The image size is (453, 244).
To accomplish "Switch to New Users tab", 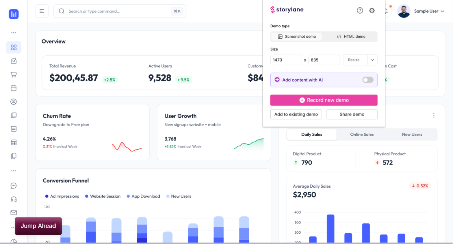I will (x=412, y=135).
